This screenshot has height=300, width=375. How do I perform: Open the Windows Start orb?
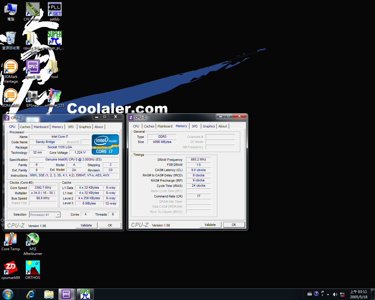pos(8,294)
